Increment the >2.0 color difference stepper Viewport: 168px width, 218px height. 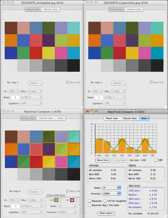coord(60,199)
